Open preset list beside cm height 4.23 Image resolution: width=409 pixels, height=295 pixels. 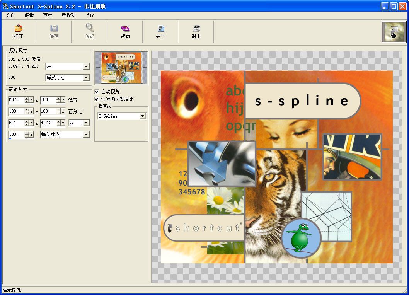coord(63,123)
